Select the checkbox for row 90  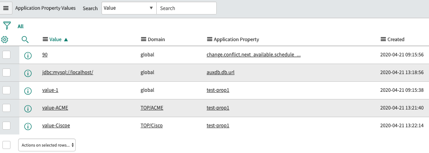[x=6, y=55]
